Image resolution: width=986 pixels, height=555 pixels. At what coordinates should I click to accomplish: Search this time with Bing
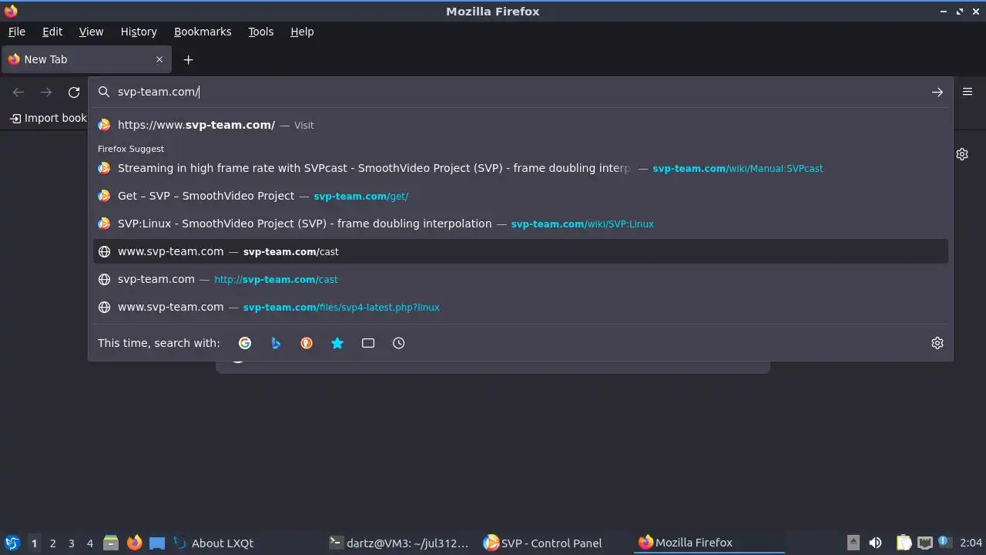[276, 343]
